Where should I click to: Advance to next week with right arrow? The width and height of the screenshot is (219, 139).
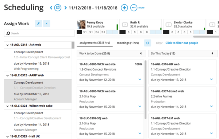(x=65, y=8)
